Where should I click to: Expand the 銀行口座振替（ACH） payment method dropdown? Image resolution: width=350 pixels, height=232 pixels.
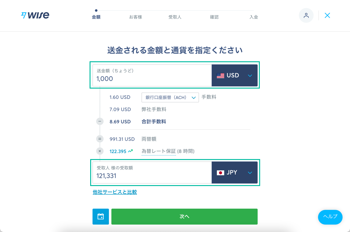(x=170, y=97)
